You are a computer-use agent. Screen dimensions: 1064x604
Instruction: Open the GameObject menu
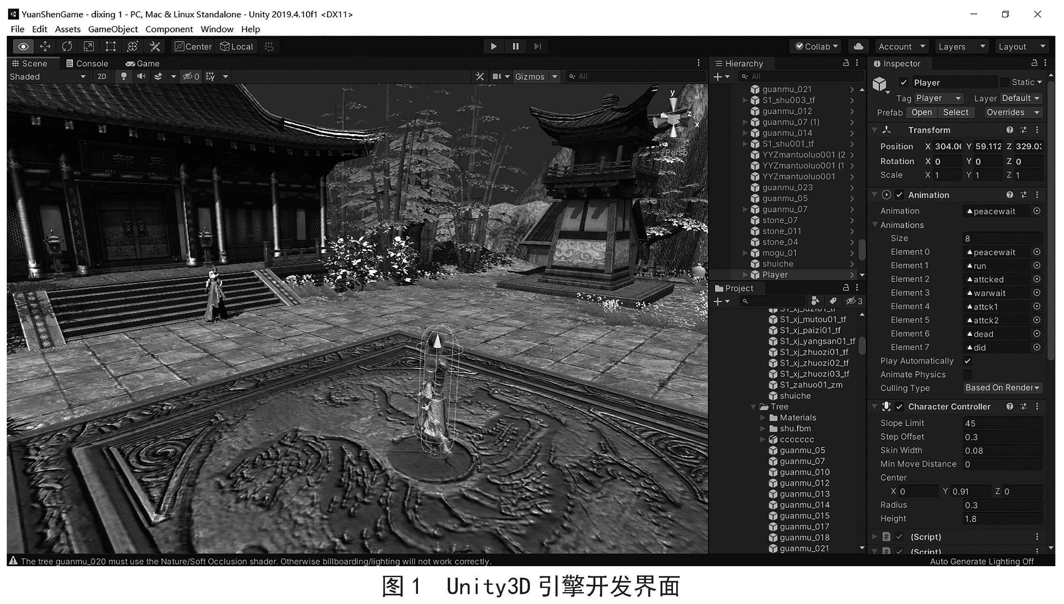(x=113, y=29)
